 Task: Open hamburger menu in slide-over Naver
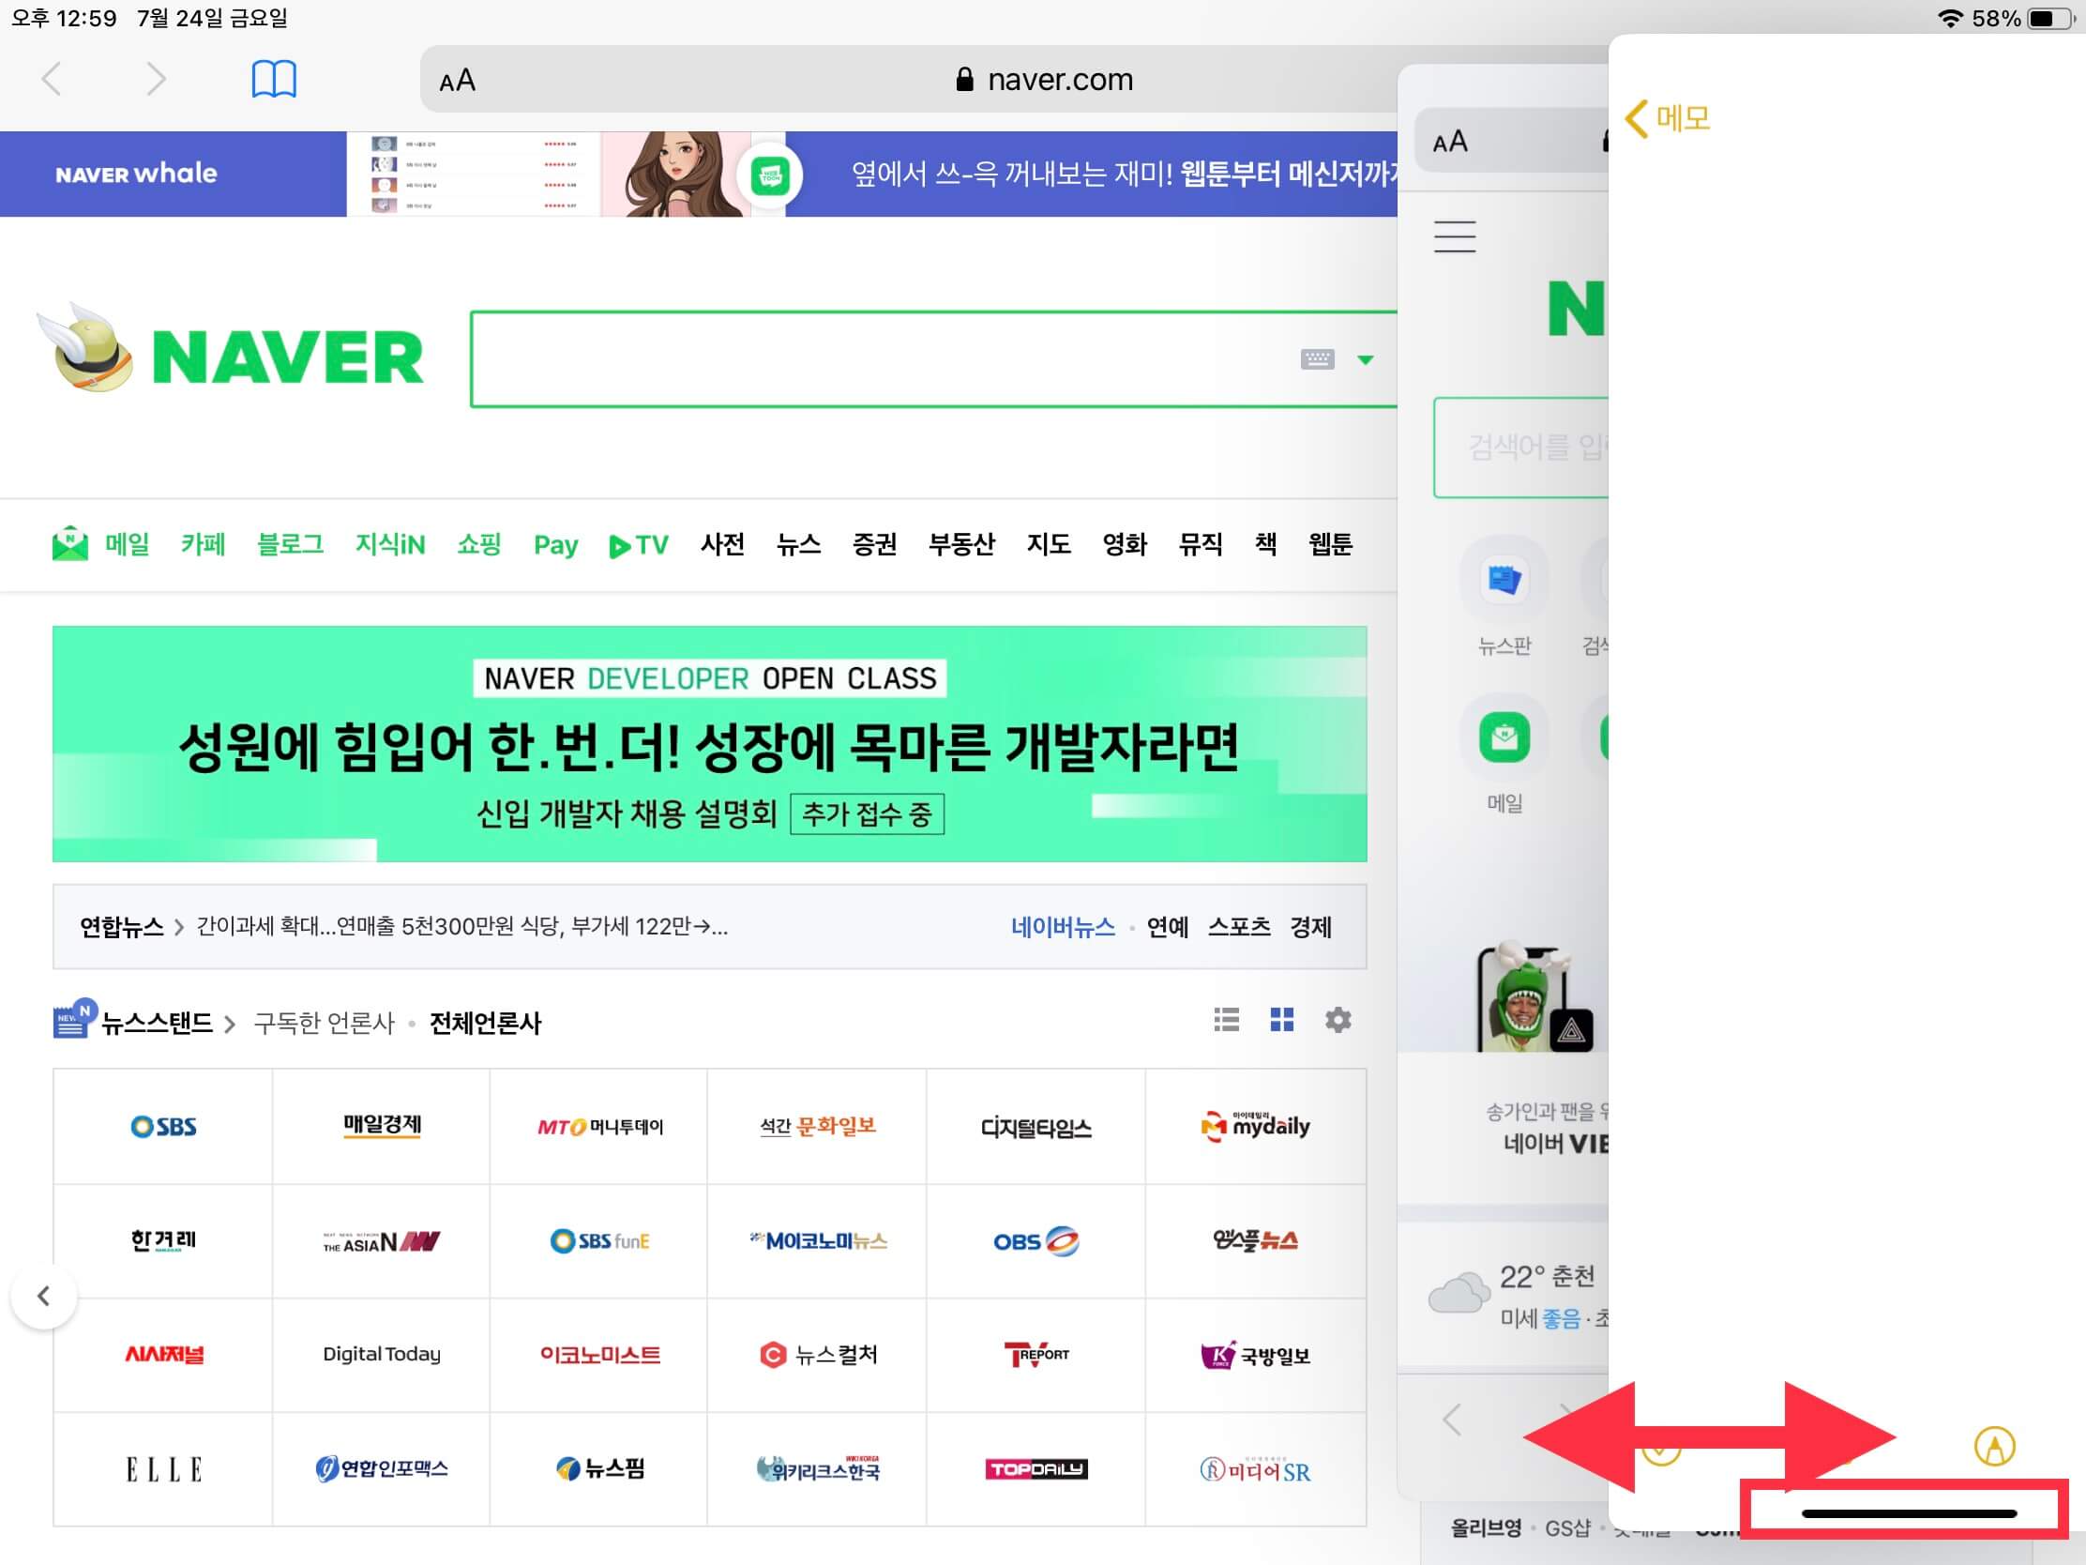[x=1454, y=236]
